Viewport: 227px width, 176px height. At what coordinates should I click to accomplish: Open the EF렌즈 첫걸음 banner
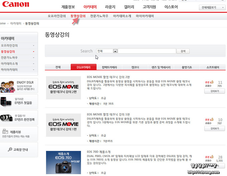[x=19, y=101]
